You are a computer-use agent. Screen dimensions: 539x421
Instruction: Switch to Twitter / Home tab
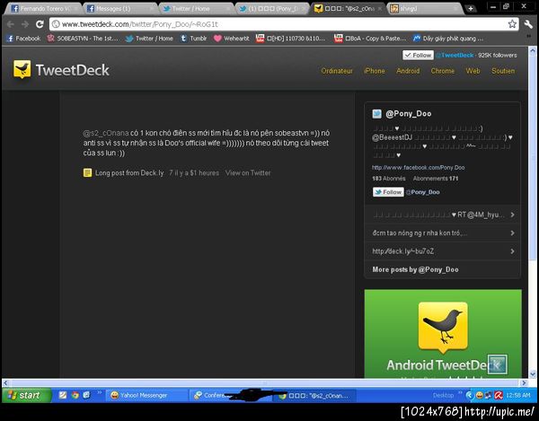196,9
